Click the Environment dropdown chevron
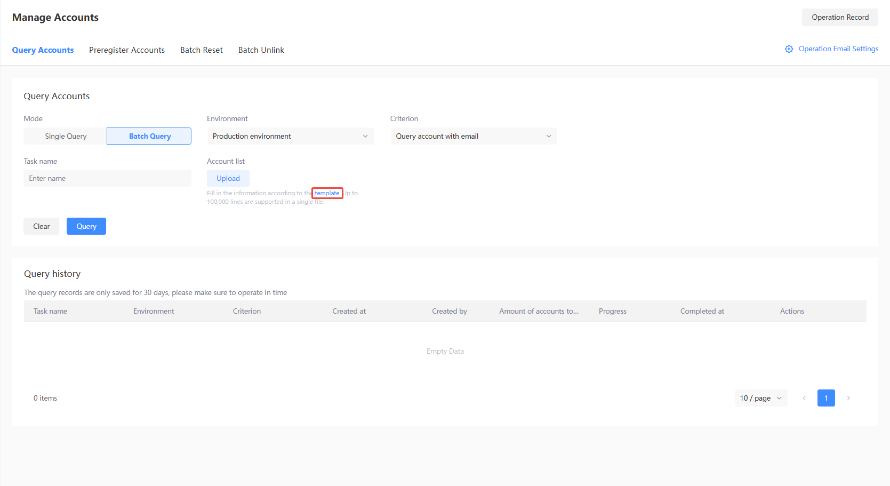Viewport: 890px width, 486px height. point(365,136)
